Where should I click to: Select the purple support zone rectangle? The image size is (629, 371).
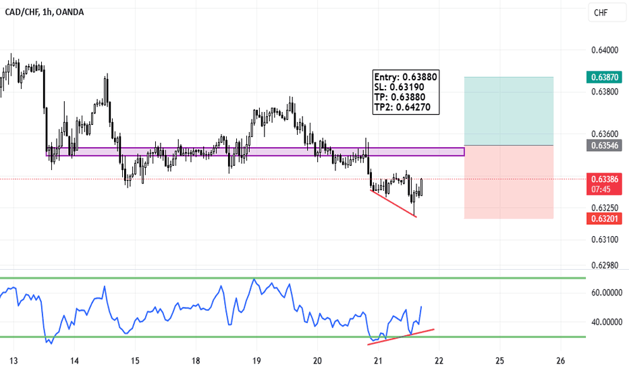pyautogui.click(x=255, y=152)
